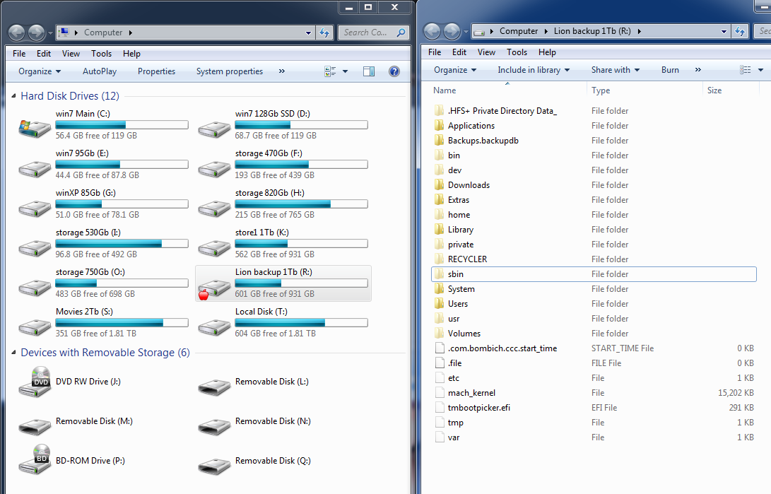Collapse the Hard Disk Drives group
771x494 pixels.
pos(13,96)
